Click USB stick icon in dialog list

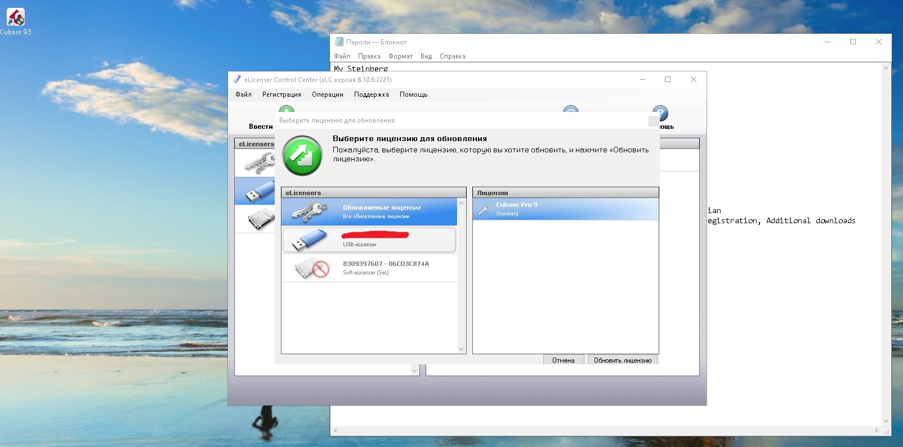tap(310, 240)
